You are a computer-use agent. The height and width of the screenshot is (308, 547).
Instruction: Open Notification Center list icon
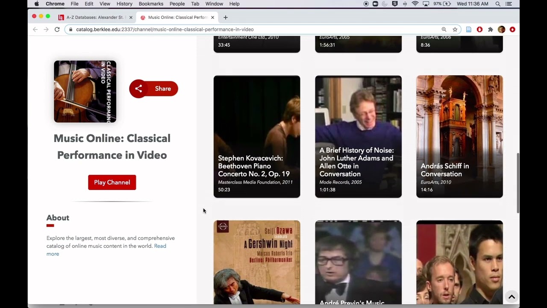tap(509, 4)
